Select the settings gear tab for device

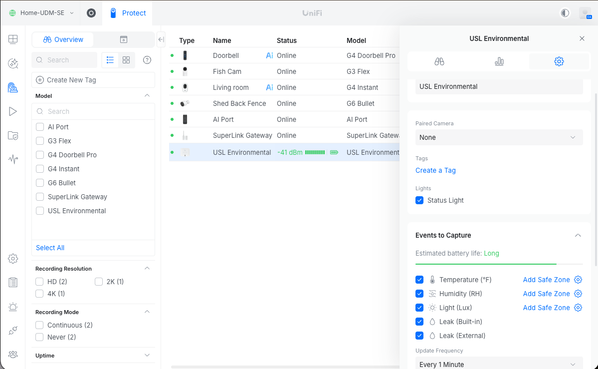[x=559, y=61]
